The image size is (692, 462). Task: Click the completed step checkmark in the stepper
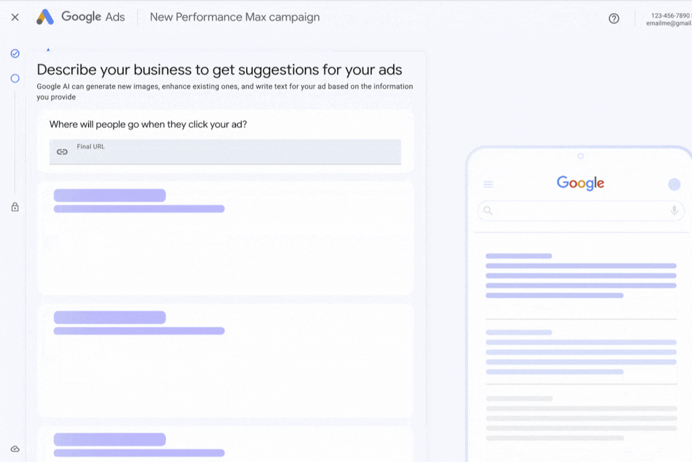[x=15, y=54]
